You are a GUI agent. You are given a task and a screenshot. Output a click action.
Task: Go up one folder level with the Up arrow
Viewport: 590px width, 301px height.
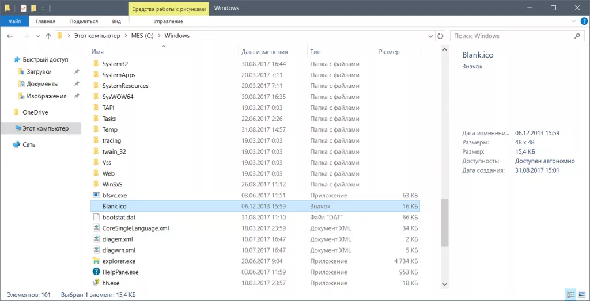pos(48,36)
